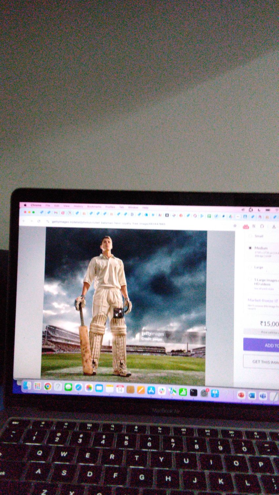Screen dimensions: 279x495
Task: Bookmark this page with star icon
Action: coord(235,226)
